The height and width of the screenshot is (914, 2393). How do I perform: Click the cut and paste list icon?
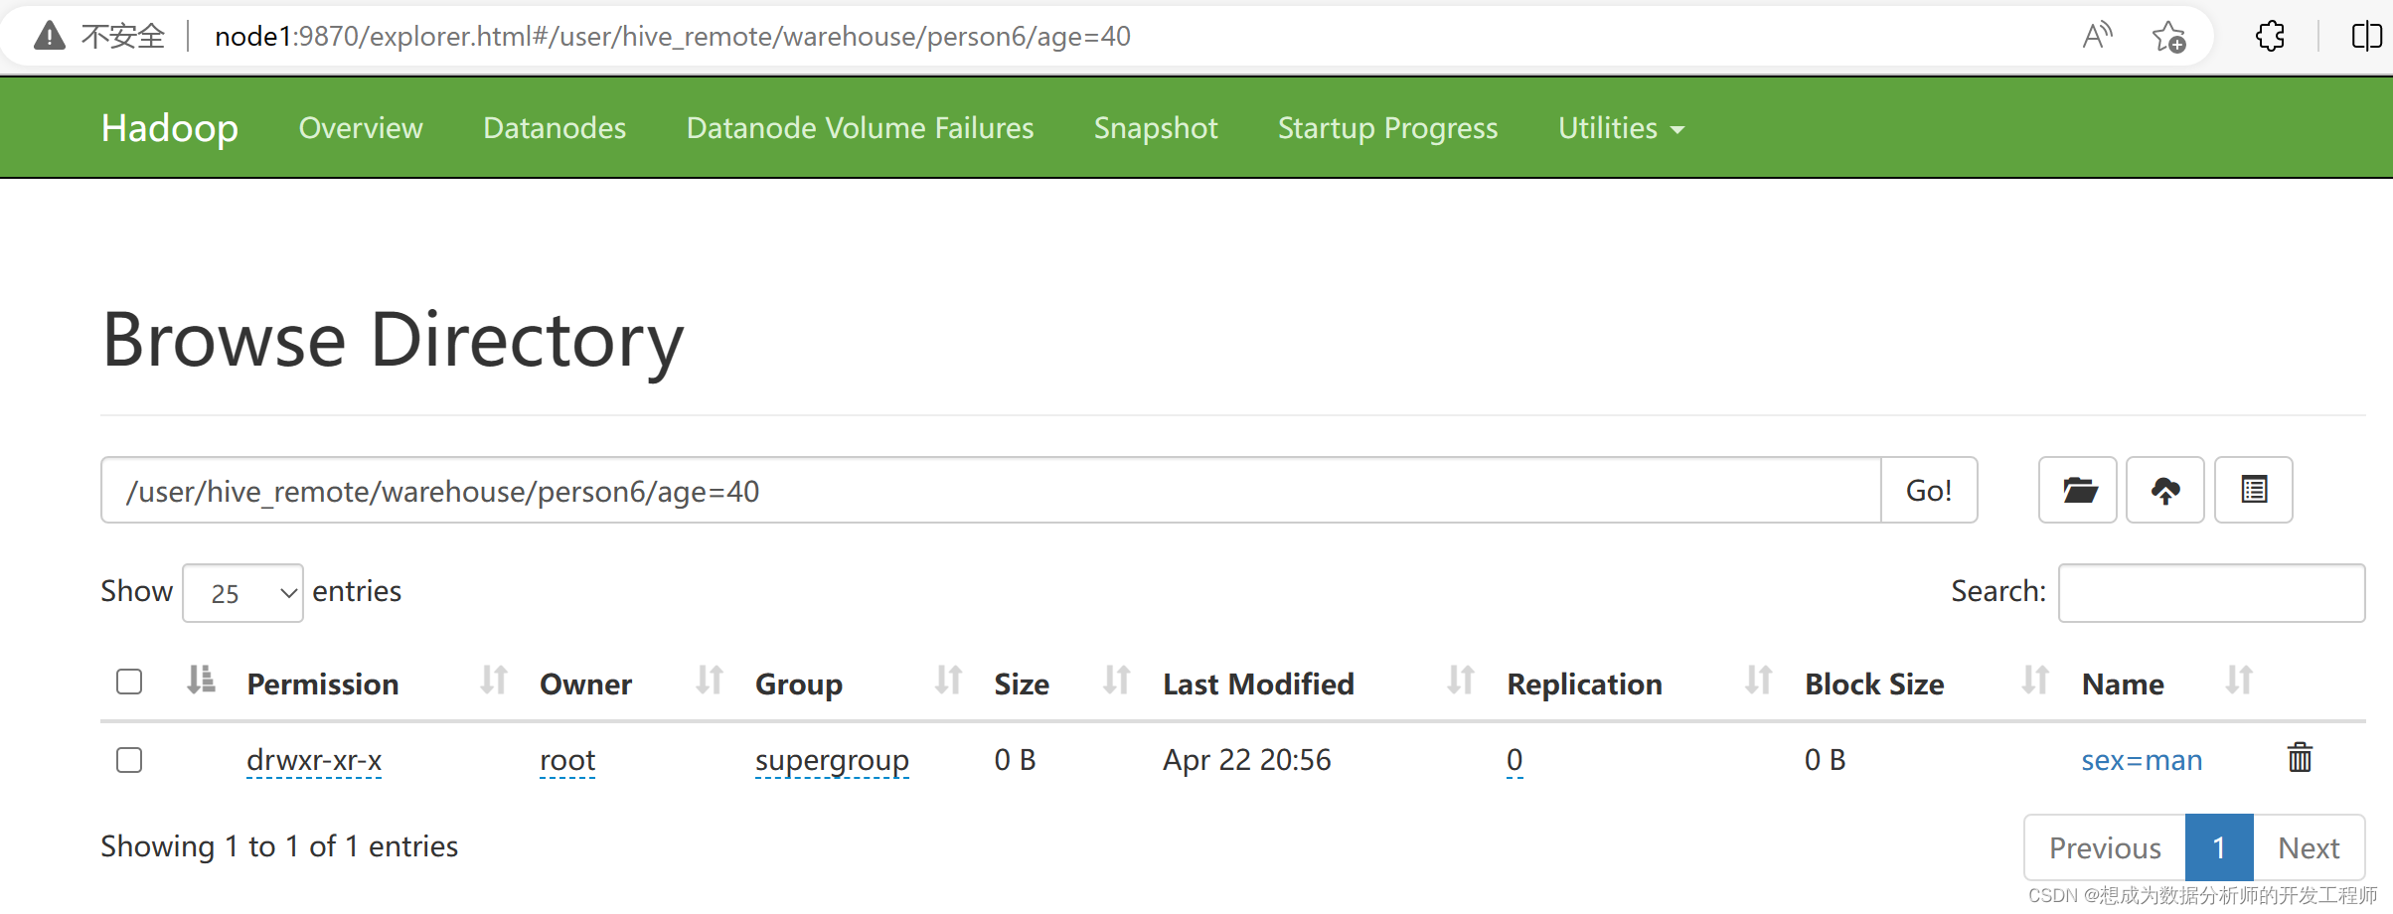(2254, 490)
